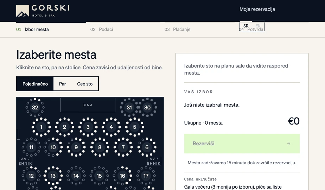Click the Rezerviši button
This screenshot has width=325, height=190.
[x=242, y=144]
